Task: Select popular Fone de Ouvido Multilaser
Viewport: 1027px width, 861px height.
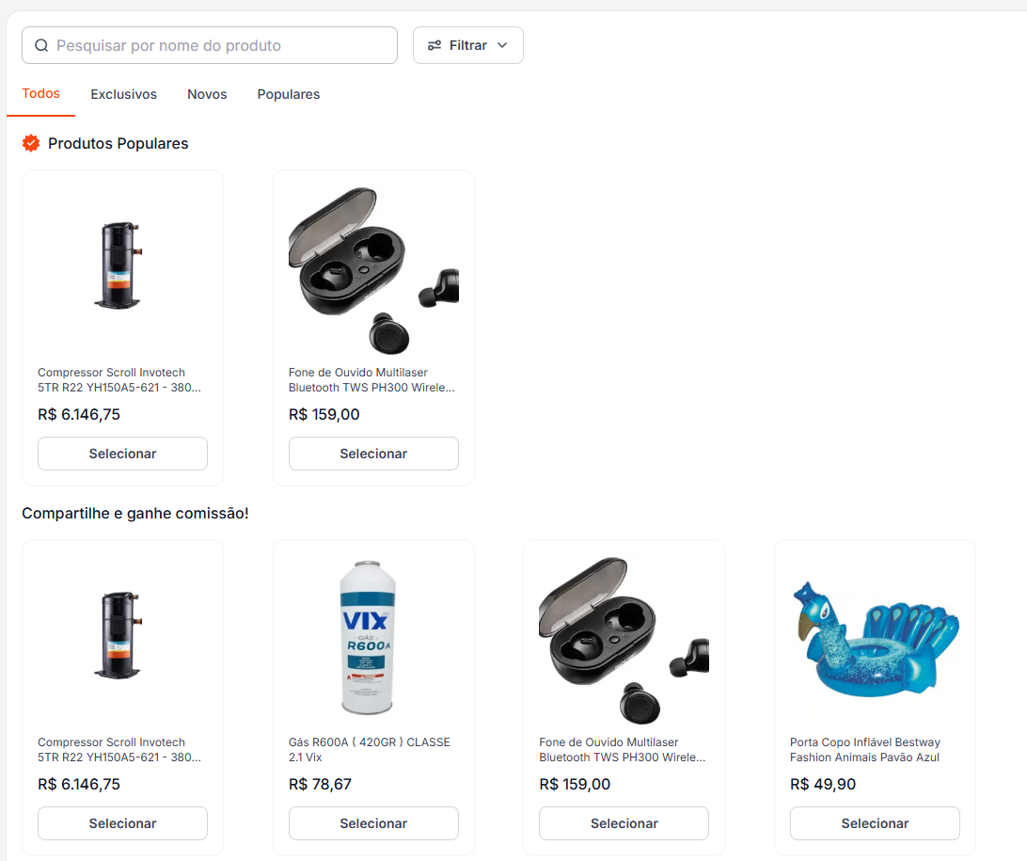Action: coord(373,454)
